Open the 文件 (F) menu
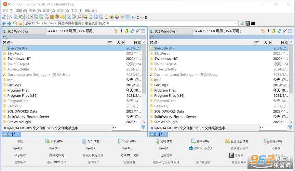 8,11
